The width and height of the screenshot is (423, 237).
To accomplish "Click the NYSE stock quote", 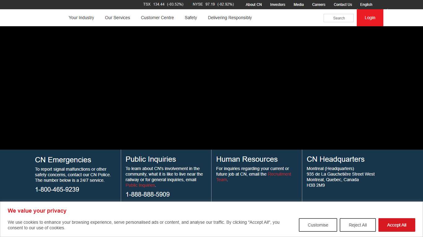I will [213, 4].
